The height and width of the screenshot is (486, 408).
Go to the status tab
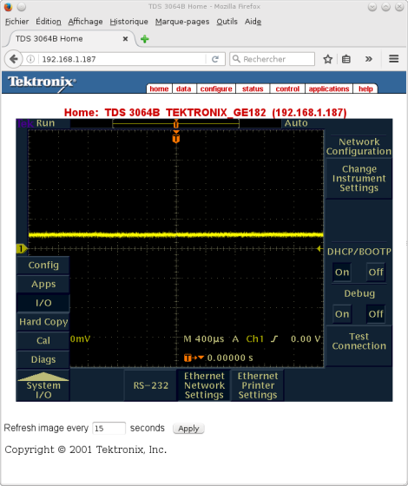coord(253,89)
